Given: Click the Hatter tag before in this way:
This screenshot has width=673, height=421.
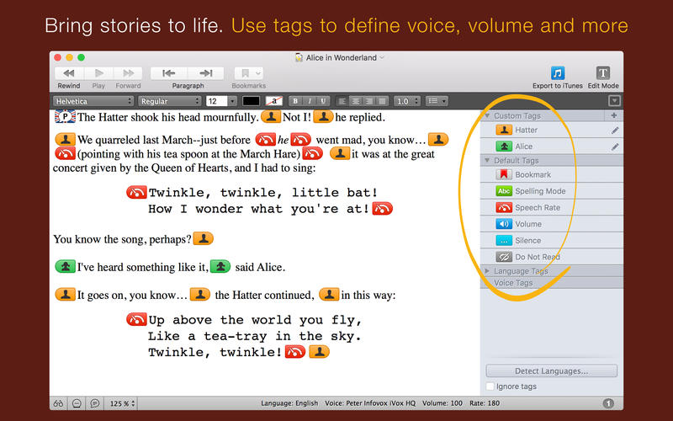Looking at the screenshot, I should click(329, 294).
